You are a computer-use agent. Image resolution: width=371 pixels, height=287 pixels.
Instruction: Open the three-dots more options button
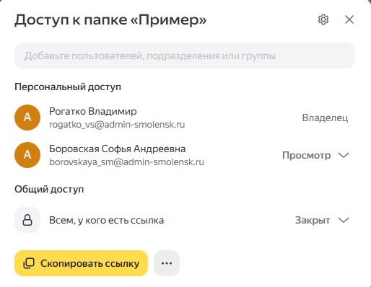167,263
